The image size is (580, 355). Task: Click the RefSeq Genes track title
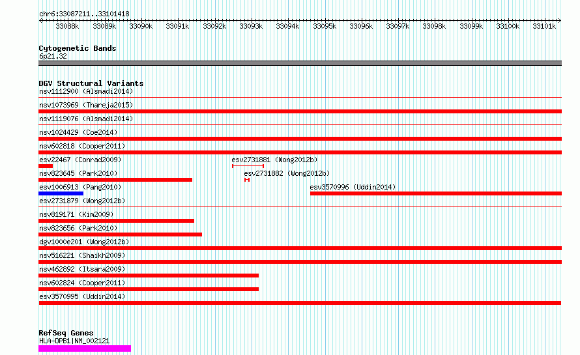coord(66,333)
